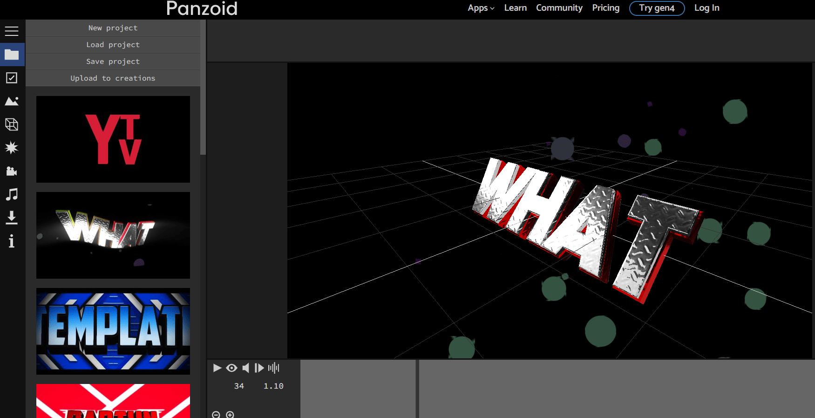The height and width of the screenshot is (418, 815).
Task: Open the download render panel
Action: (x=12, y=218)
